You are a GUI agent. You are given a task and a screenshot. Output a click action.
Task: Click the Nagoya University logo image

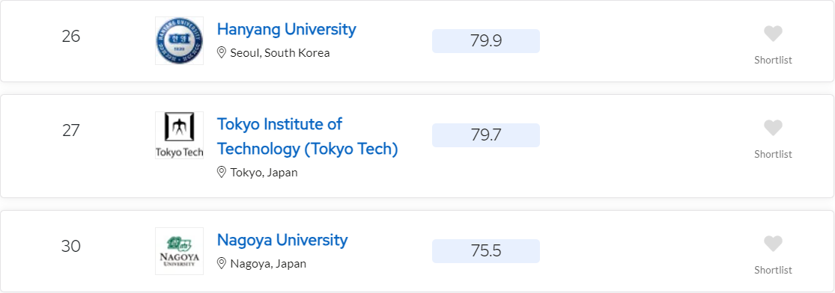179,251
